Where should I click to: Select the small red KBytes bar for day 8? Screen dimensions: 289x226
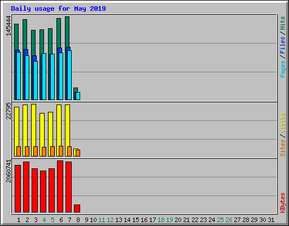[77, 208]
